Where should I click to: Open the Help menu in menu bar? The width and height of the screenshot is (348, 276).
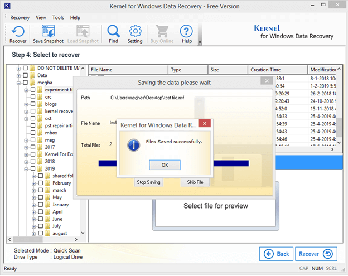point(75,17)
